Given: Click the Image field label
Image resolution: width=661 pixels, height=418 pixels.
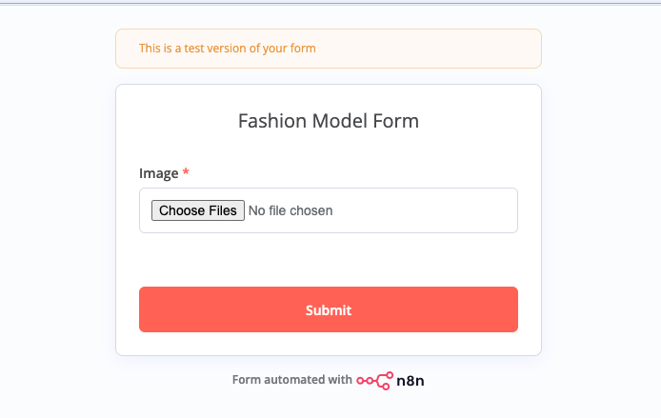Looking at the screenshot, I should pyautogui.click(x=158, y=173).
